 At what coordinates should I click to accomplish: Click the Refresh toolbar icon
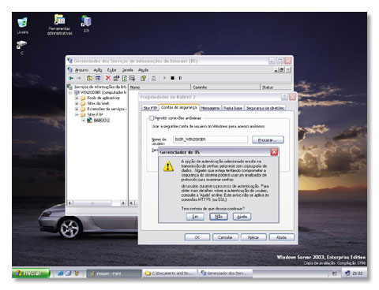tap(124, 78)
